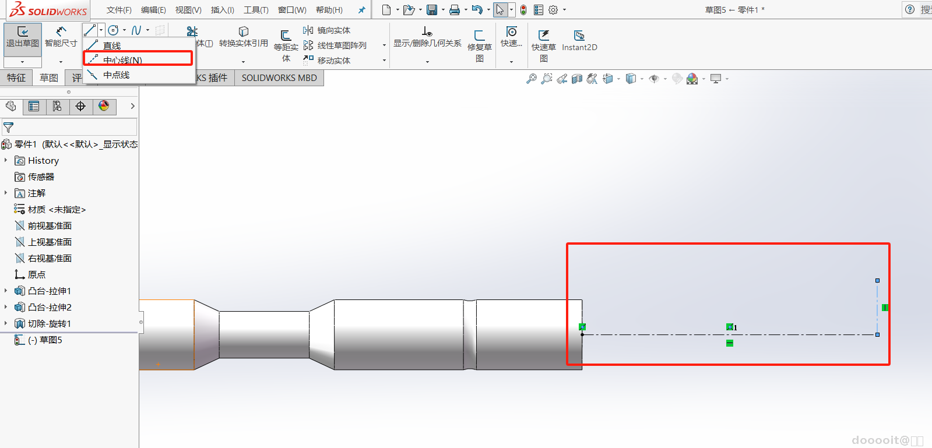932x448 pixels.
Task: Pin the menu bar with the pushpin
Action: [362, 10]
